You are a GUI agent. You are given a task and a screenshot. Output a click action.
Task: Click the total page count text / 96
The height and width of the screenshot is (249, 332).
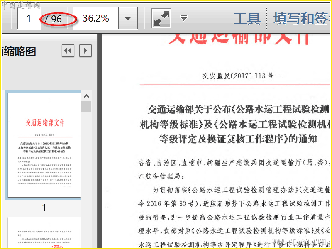(x=54, y=19)
